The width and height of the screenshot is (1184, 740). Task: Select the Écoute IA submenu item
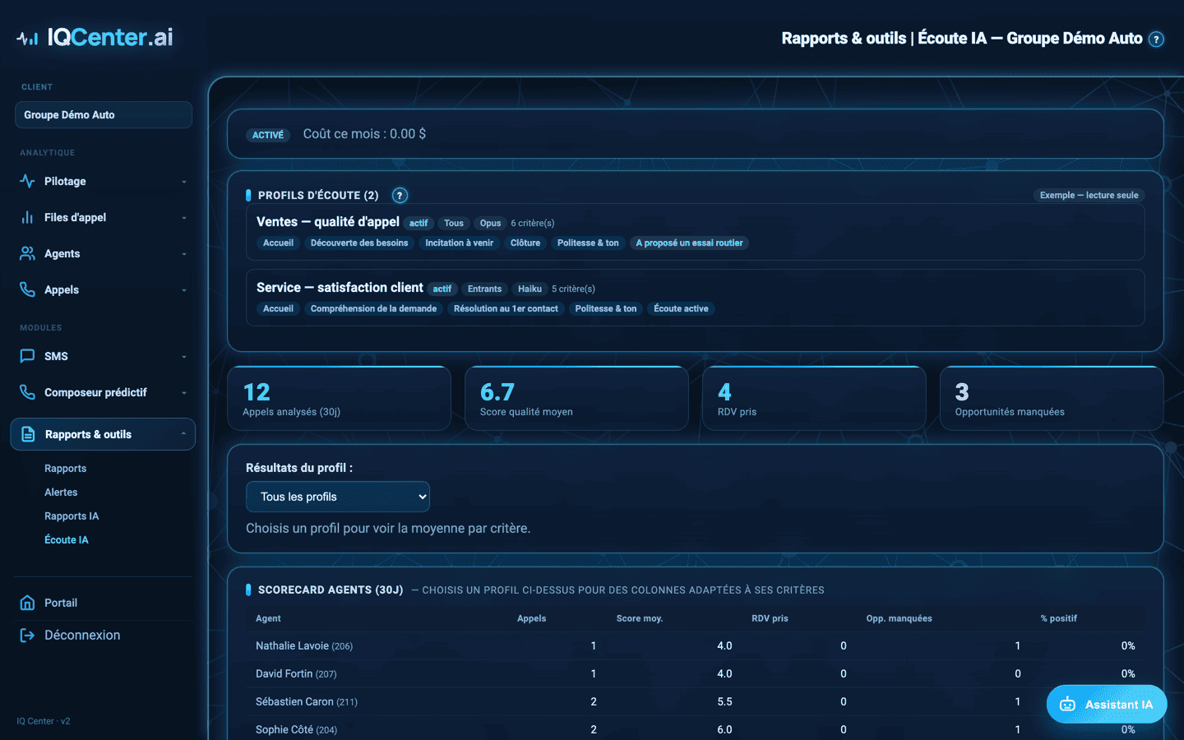click(x=67, y=540)
